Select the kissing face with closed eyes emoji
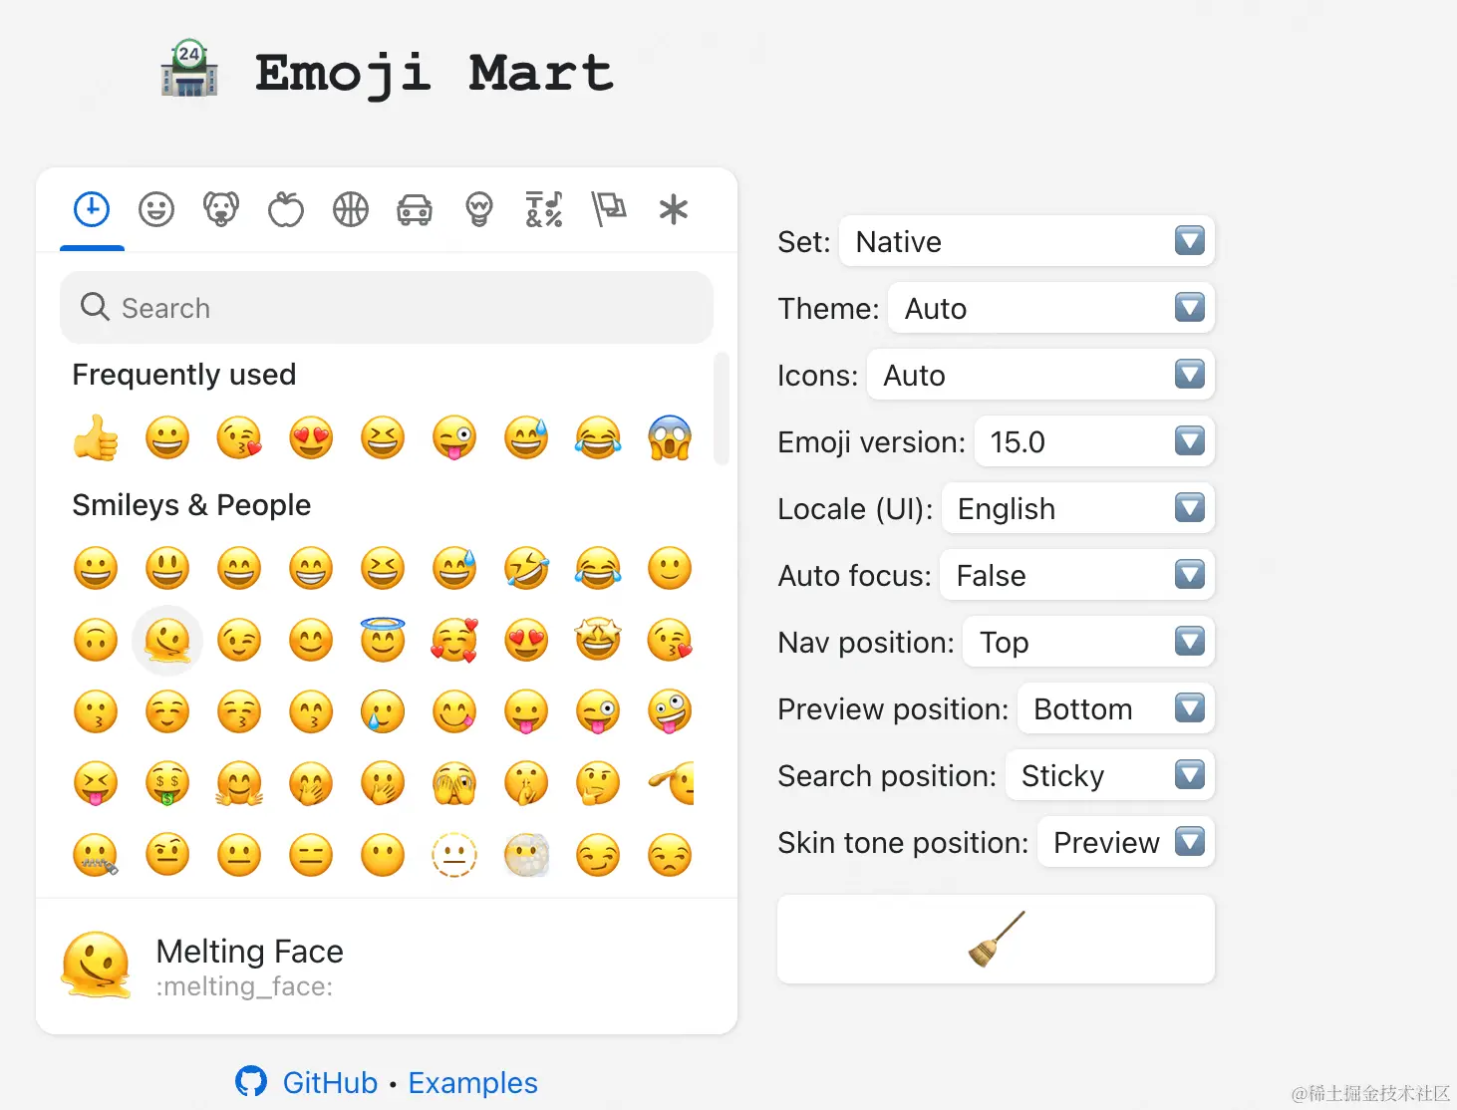 coord(239,712)
